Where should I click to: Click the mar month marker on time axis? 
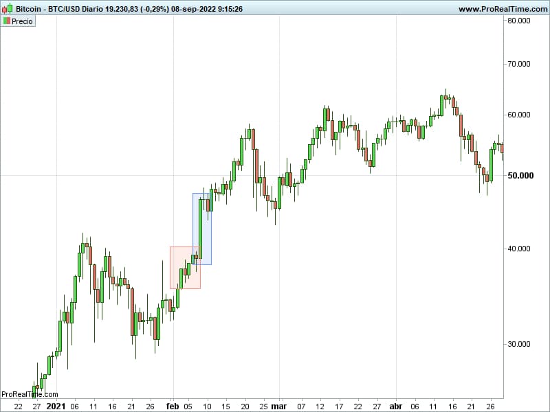280,406
